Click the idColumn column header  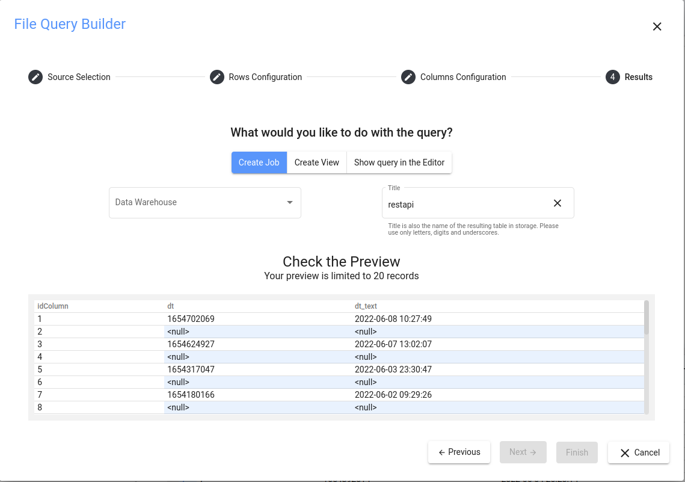click(53, 306)
